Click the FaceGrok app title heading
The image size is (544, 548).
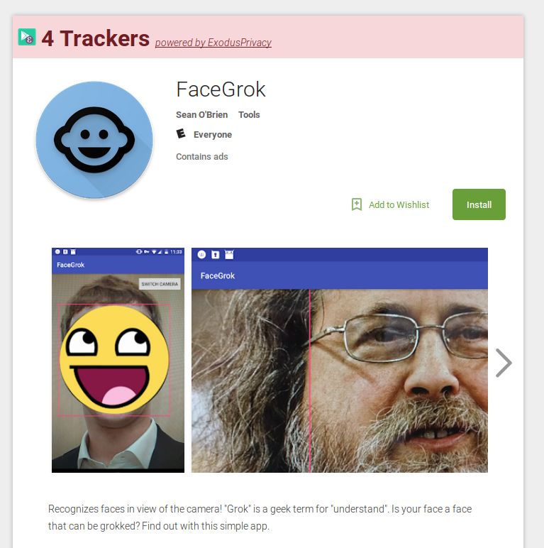221,89
